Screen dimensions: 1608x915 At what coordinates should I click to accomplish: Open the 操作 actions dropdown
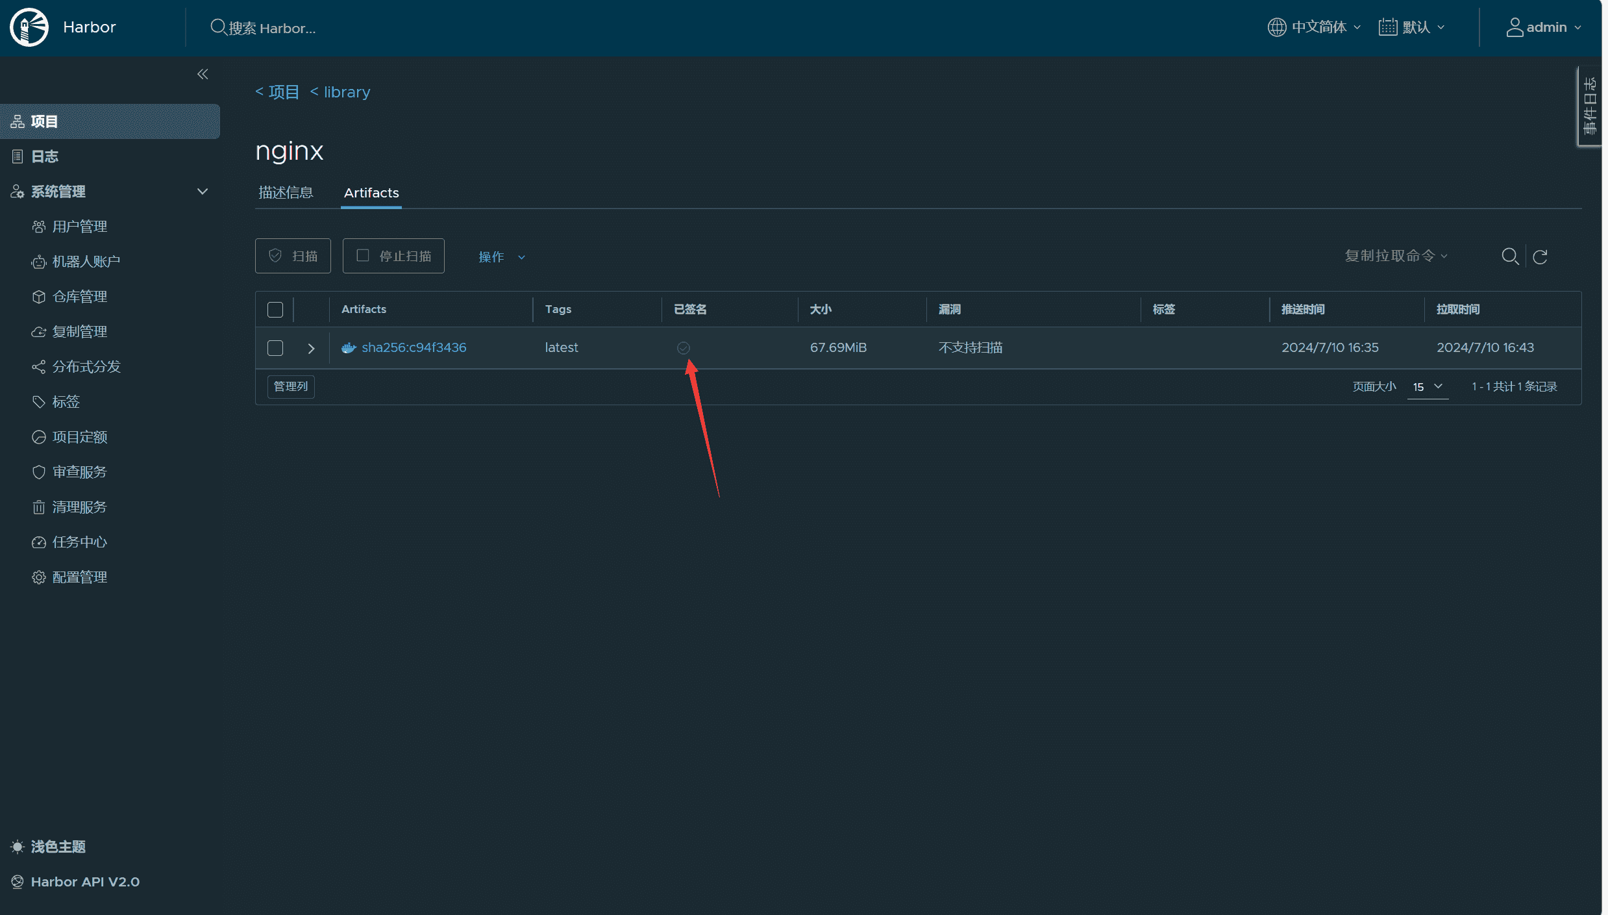point(501,257)
